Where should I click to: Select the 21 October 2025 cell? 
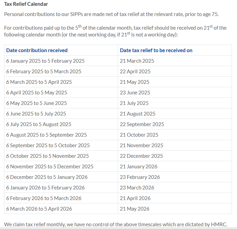click(139, 135)
